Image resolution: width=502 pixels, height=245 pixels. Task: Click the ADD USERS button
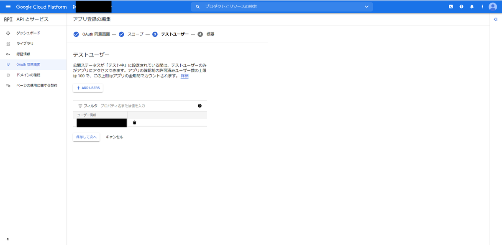point(88,88)
